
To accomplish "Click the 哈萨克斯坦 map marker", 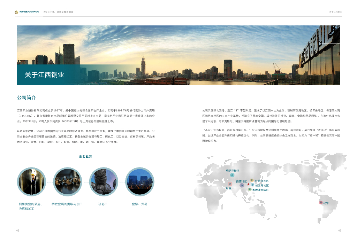I will point(232,175).
